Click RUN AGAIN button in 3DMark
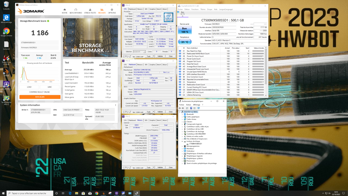Viewport: 348px width, 196px height. click(40, 97)
